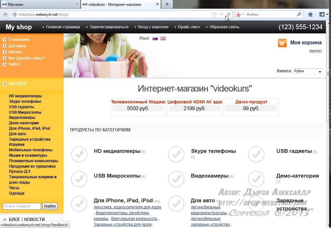Open the ЧаВо? sidebar link

tap(14, 64)
